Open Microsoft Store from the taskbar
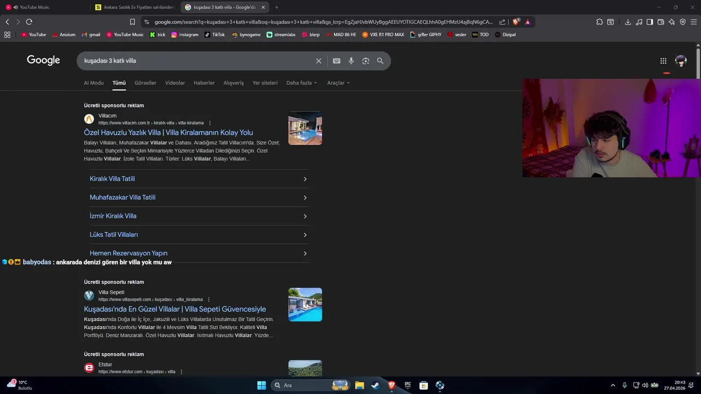This screenshot has height=394, width=701. click(423, 385)
